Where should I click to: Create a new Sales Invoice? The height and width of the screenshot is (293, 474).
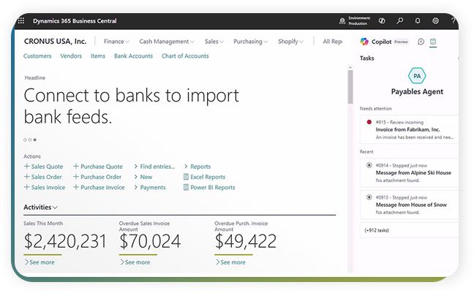tap(45, 188)
